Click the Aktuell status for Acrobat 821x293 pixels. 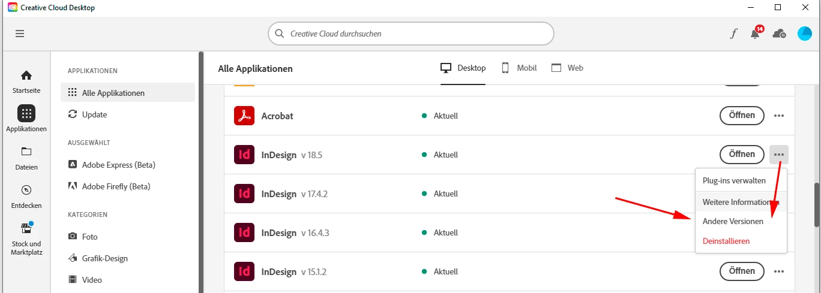[x=440, y=116]
